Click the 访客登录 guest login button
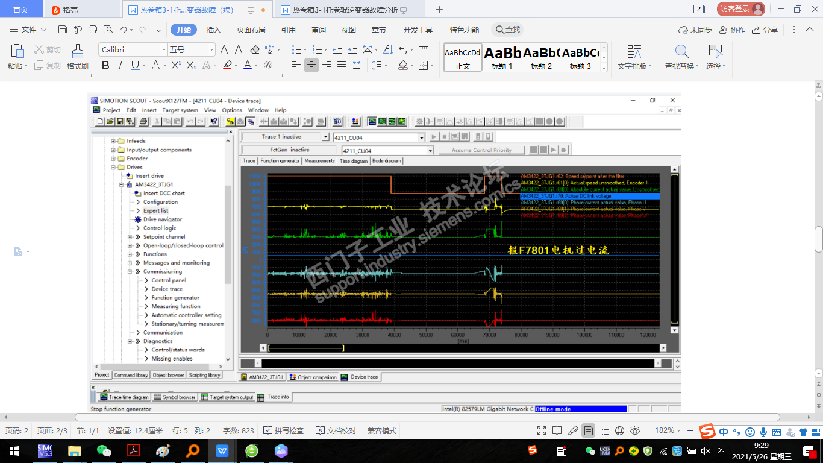 (x=740, y=9)
